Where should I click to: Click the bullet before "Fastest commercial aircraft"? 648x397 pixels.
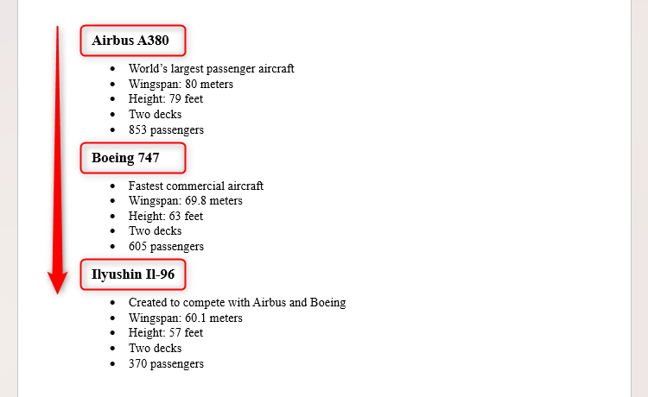pos(112,186)
